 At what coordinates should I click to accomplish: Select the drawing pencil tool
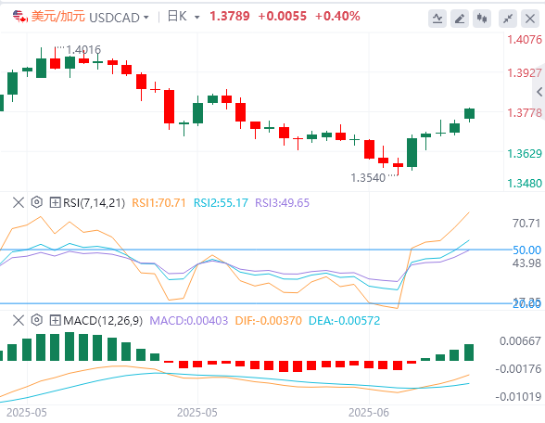point(460,19)
